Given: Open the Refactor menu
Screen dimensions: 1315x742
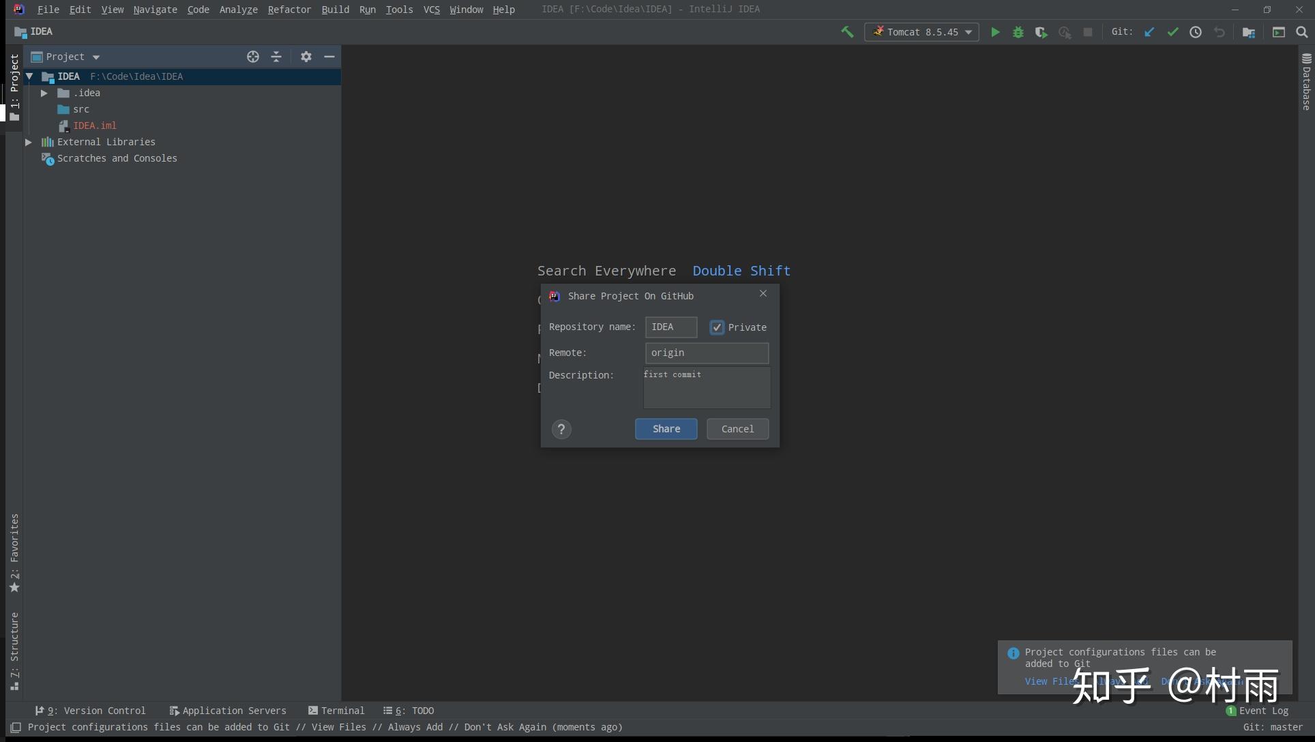Looking at the screenshot, I should point(289,10).
